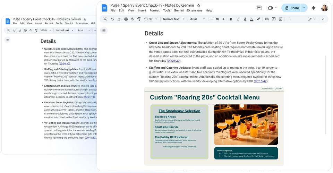Click the Google Docs logo in front window
333x173 pixels.
pyautogui.click(x=104, y=8)
